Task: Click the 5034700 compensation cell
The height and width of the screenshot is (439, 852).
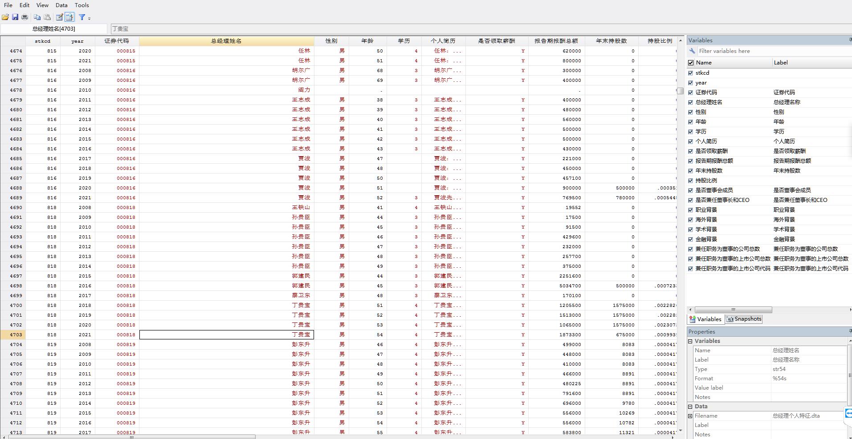Action: (x=556, y=286)
